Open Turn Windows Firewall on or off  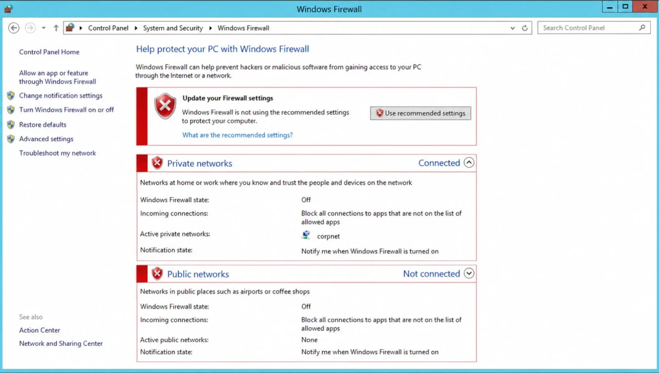[x=66, y=110]
